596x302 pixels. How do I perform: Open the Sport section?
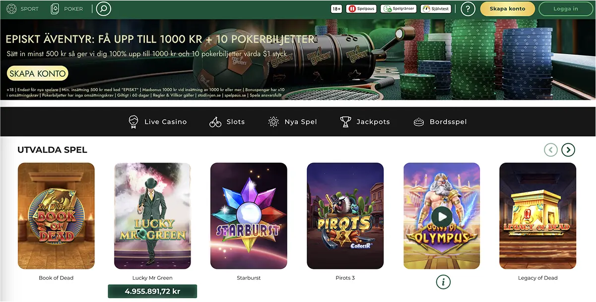[22, 8]
